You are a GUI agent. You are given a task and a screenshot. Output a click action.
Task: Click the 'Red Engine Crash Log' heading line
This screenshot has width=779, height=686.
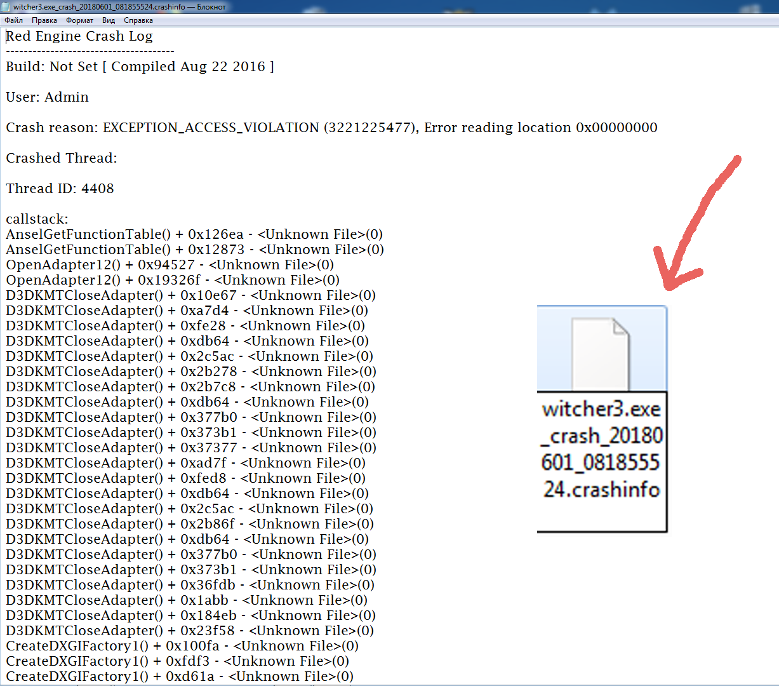pos(79,36)
